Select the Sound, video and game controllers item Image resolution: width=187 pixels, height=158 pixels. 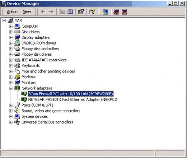click(51, 111)
